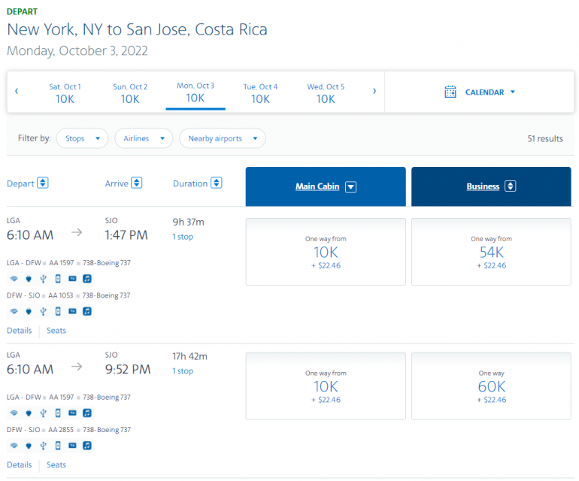579x481 pixels.
Task: Switch to Sat. Oct 1 date tab
Action: 65,93
